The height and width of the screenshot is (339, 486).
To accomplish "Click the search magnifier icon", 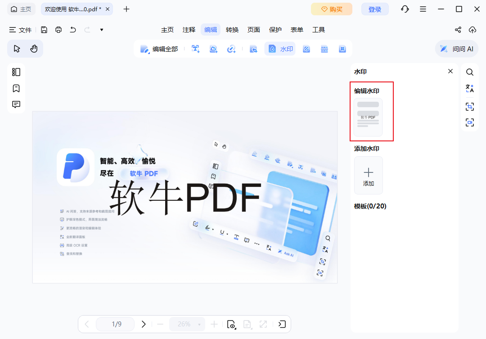I will point(470,72).
